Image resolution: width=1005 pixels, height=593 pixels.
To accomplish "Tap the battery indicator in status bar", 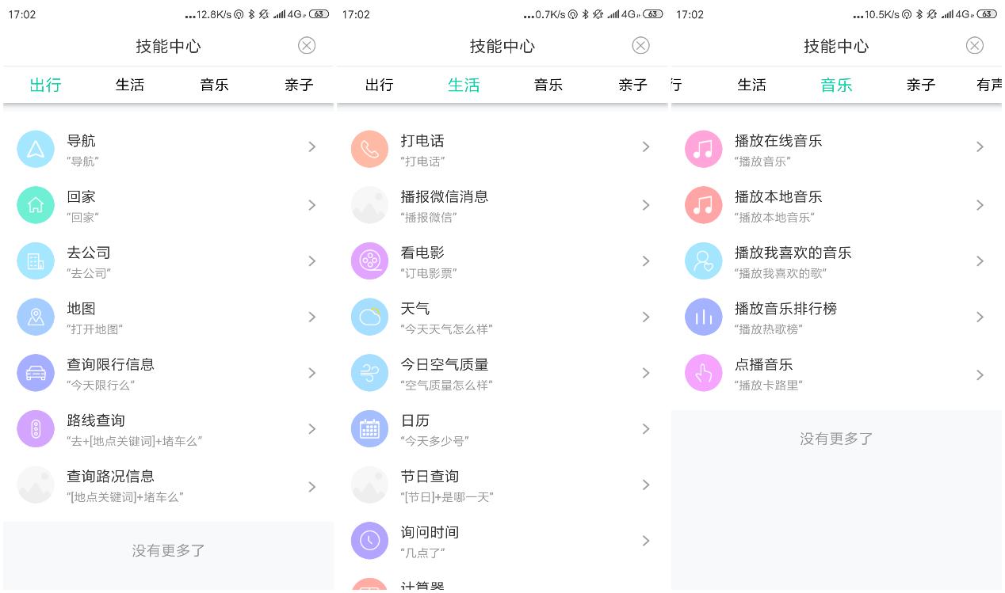I will (985, 13).
